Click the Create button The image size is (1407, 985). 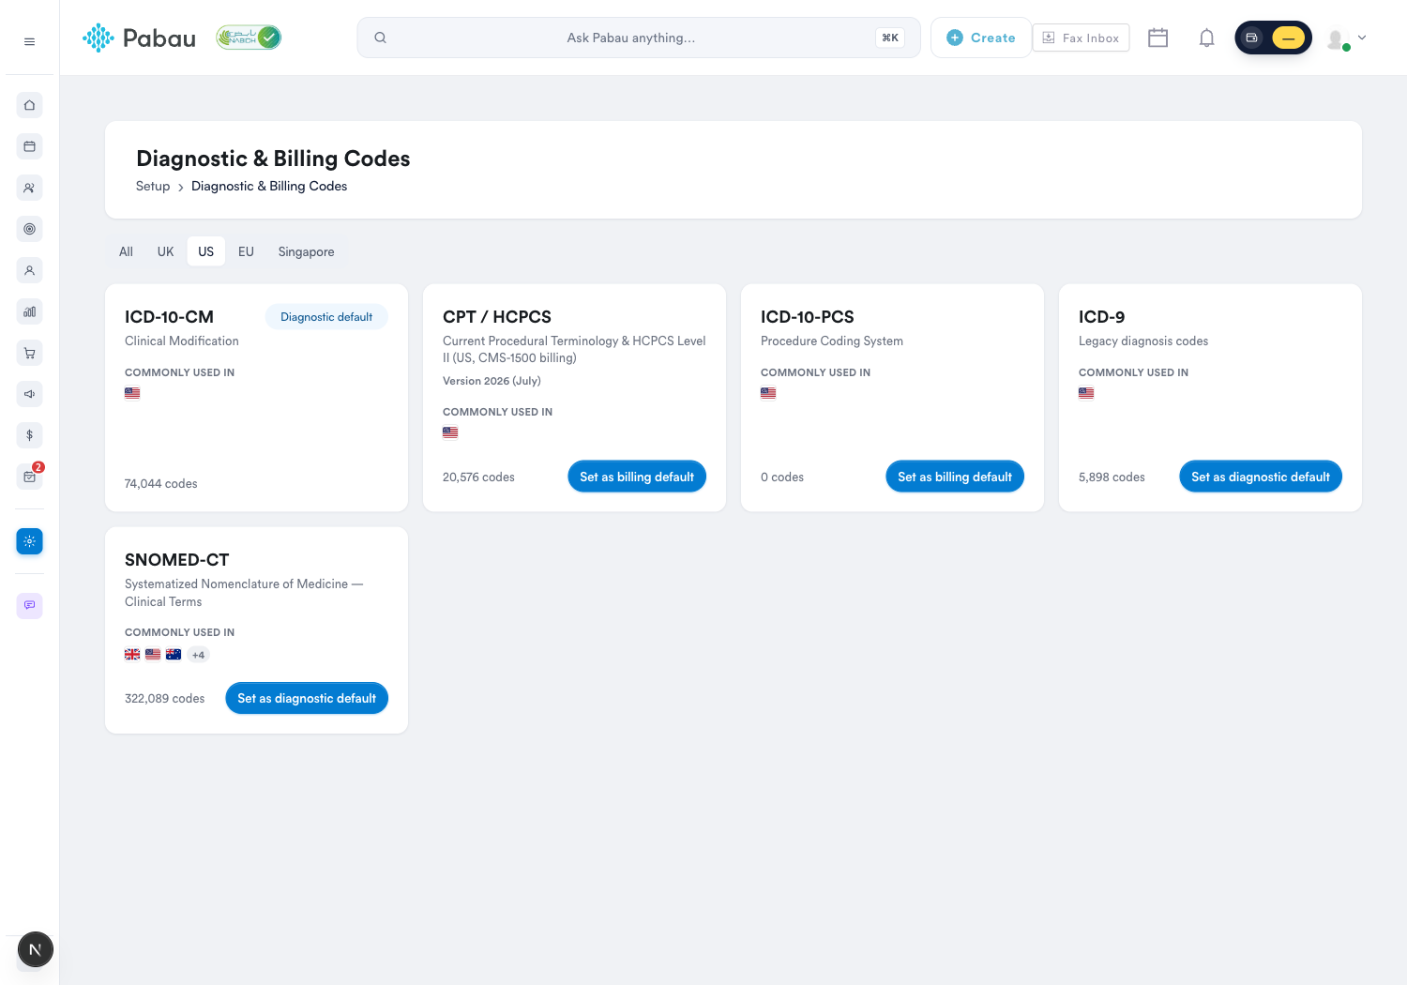click(980, 38)
